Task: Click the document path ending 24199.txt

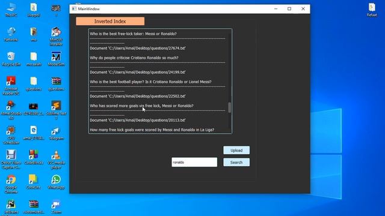Action: [x=138, y=72]
